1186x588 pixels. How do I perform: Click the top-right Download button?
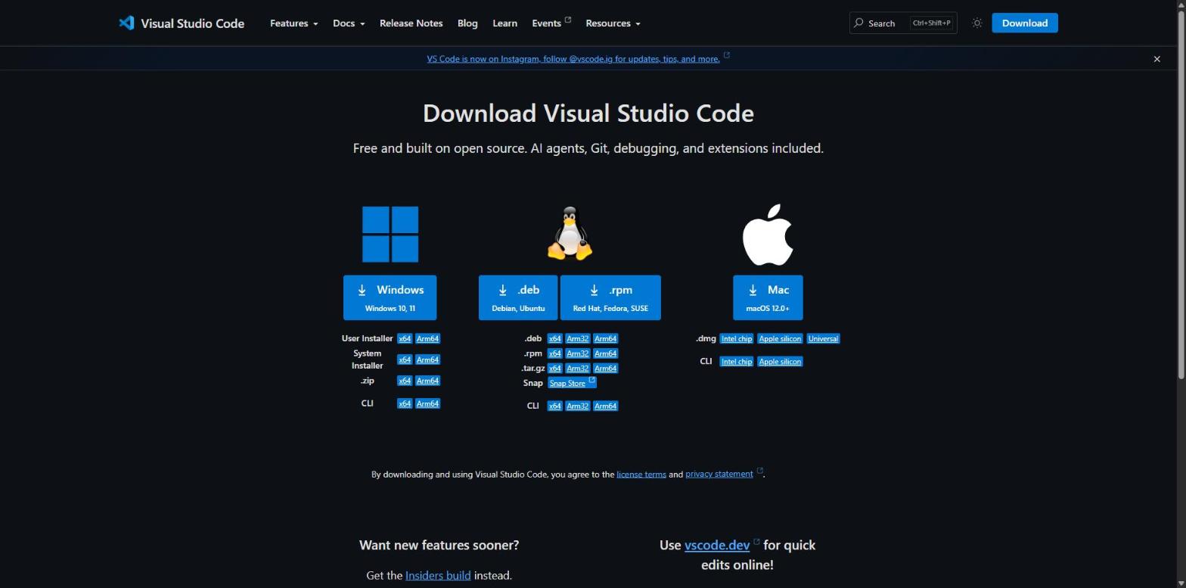point(1024,23)
